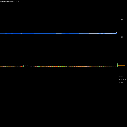Viewport: 127px width, 127px height.
Task: Select the last red candle before the green spike
Action: point(113,67)
